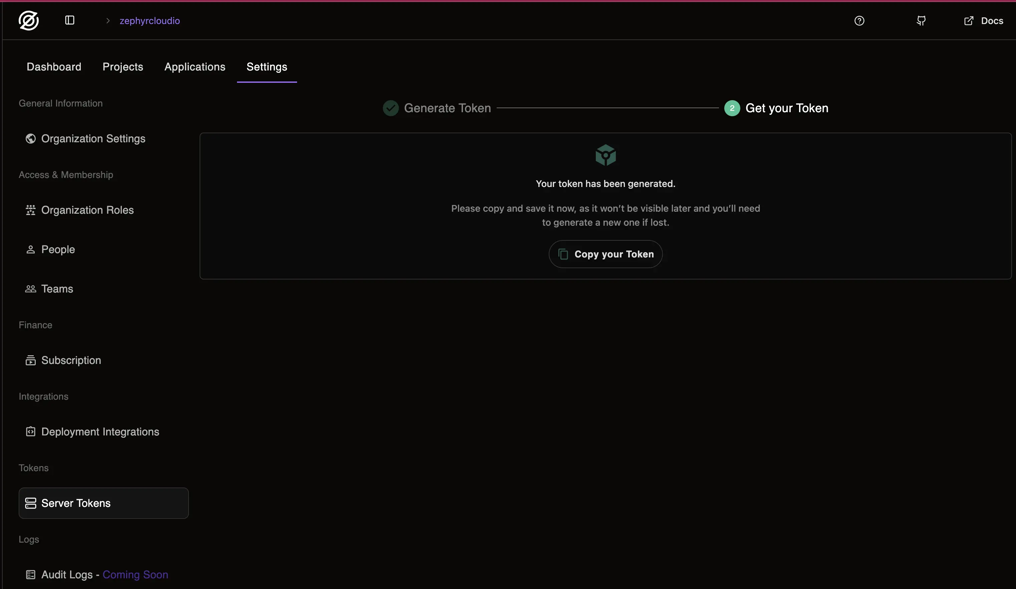
Task: Click the GitHub icon in the header
Action: [921, 21]
